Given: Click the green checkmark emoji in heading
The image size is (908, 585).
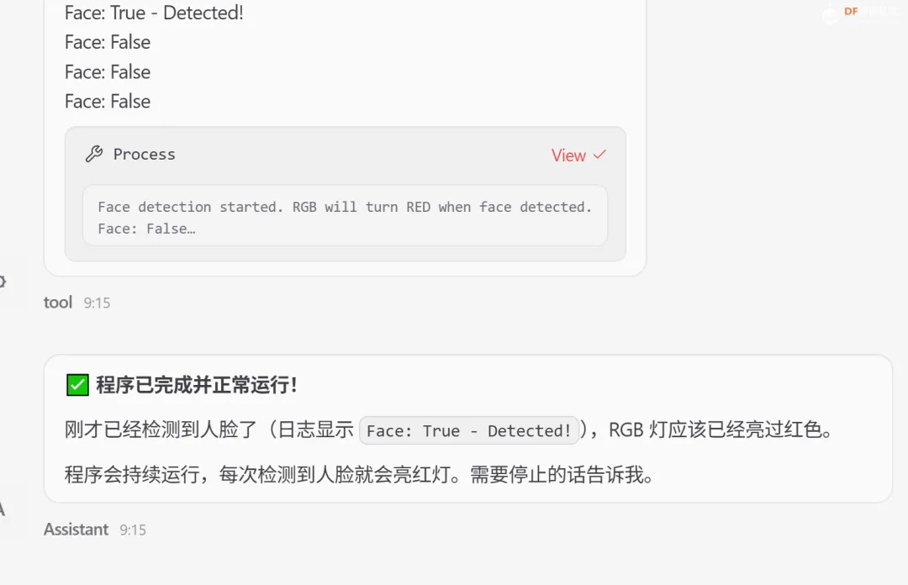Looking at the screenshot, I should pyautogui.click(x=77, y=385).
